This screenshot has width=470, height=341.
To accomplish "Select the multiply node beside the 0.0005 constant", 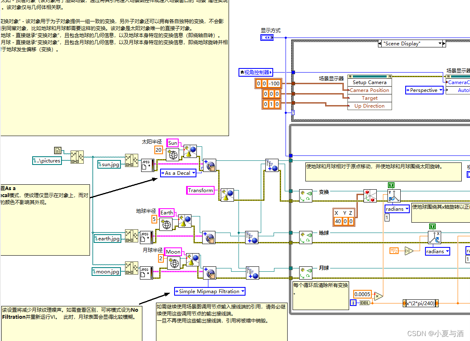I will [378, 296].
